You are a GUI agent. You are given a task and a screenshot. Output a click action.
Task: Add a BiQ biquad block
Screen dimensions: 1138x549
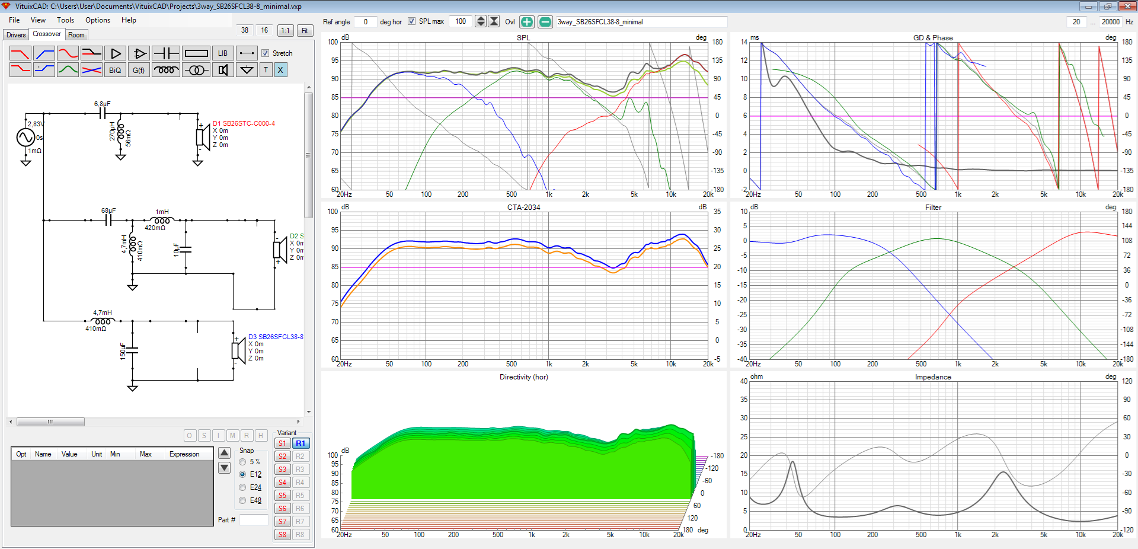(x=115, y=70)
